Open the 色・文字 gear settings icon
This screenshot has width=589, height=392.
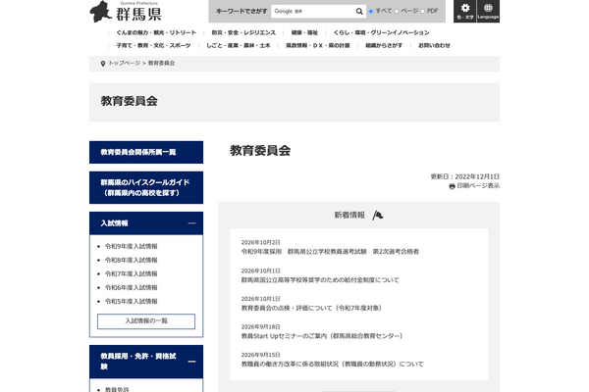465,11
